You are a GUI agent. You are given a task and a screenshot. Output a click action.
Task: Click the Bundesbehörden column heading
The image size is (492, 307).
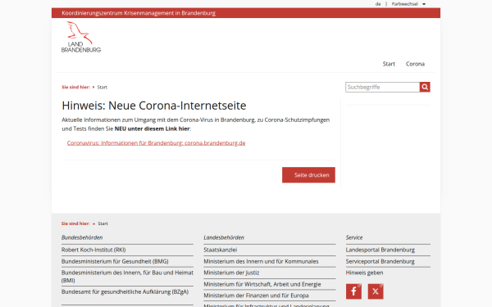tap(82, 237)
